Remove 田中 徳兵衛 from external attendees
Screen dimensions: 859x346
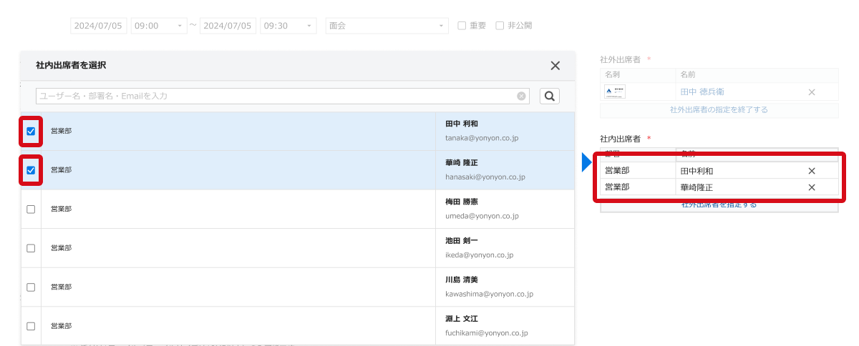tap(812, 92)
